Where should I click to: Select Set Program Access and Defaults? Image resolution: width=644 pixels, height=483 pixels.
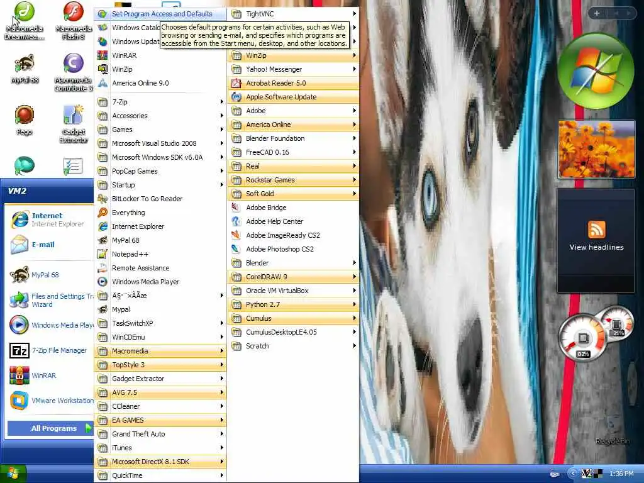pyautogui.click(x=160, y=14)
